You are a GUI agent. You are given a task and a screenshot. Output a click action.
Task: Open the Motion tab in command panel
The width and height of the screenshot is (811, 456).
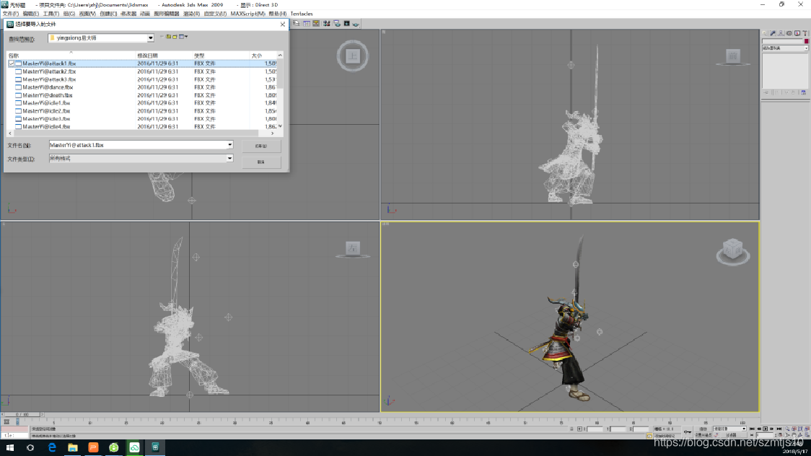[x=789, y=32]
